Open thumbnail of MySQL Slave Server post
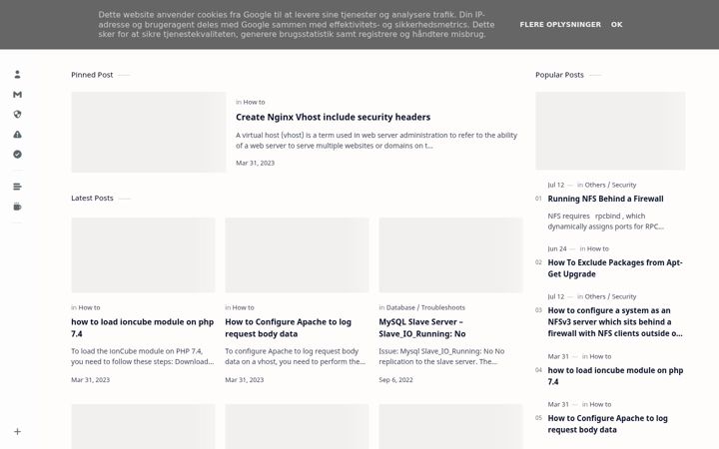 coord(450,255)
